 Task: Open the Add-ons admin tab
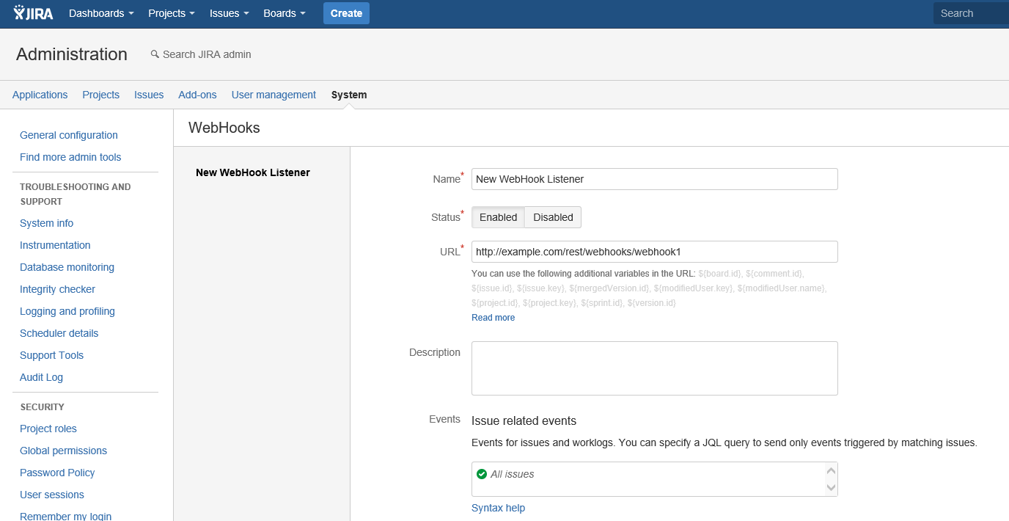pos(198,95)
